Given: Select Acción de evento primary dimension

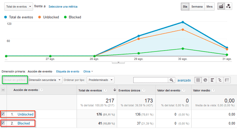Looking at the screenshot, I should 40,71.
